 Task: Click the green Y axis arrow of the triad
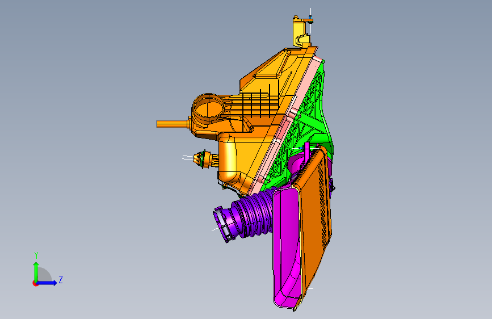pos(36,271)
